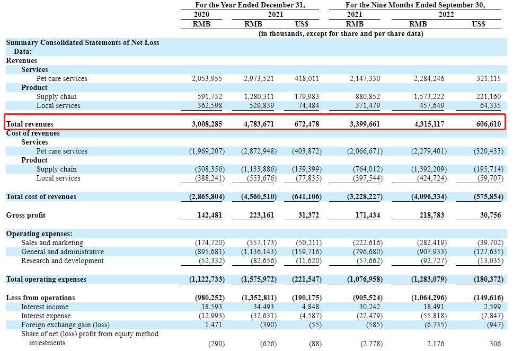The width and height of the screenshot is (513, 351).
Task: Click gross profit value 218,783
Action: [x=432, y=215]
